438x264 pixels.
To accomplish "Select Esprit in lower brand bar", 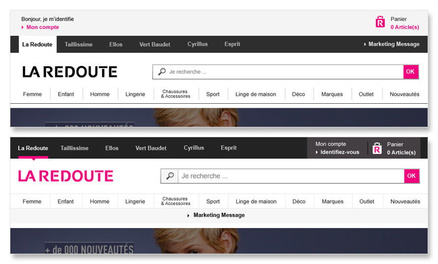I will click(x=228, y=148).
